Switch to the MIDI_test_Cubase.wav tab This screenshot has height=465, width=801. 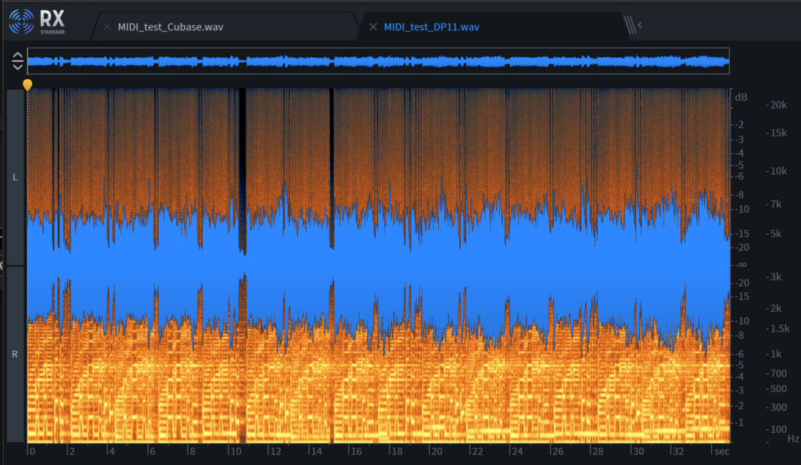tap(170, 27)
